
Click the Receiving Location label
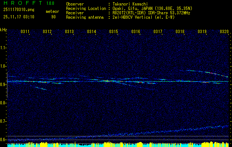click(x=86, y=8)
